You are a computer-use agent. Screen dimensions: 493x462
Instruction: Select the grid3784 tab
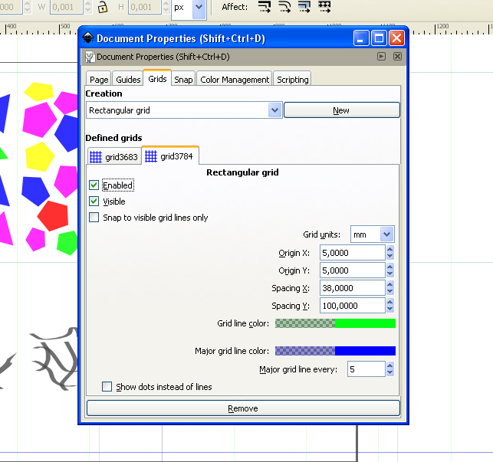(170, 156)
